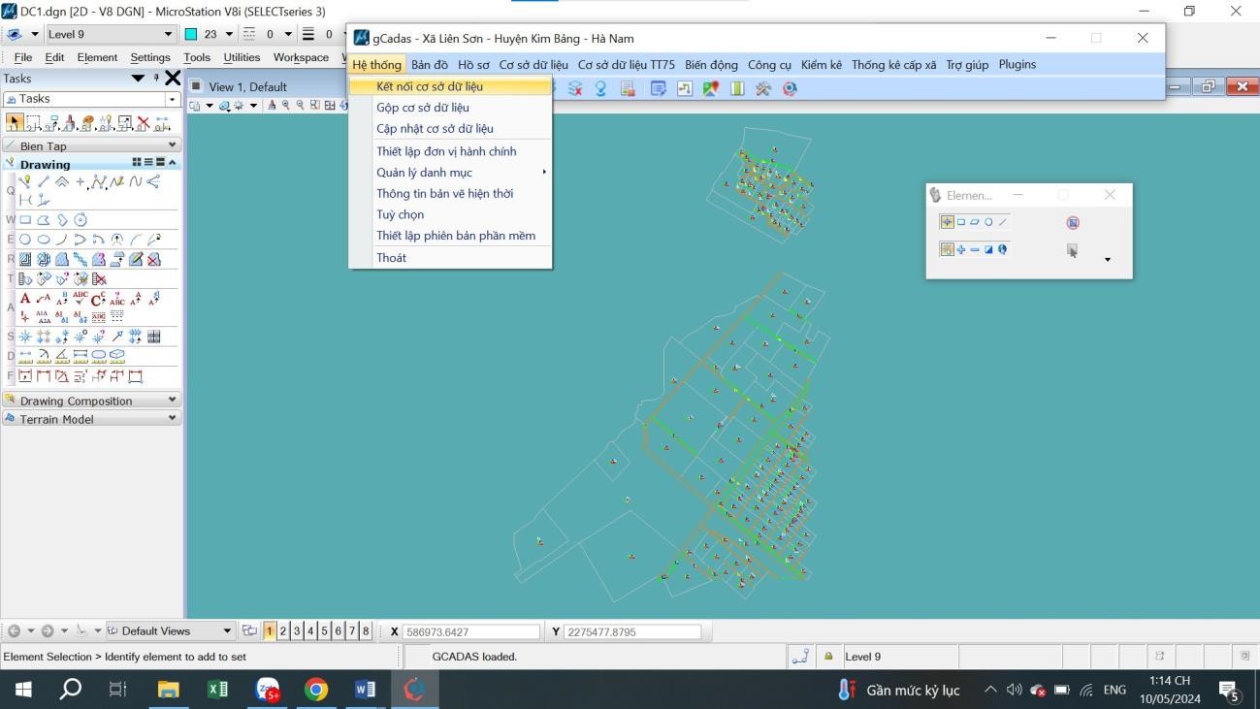This screenshot has height=709, width=1260.
Task: Toggle view 2 in view groups bar
Action: tap(283, 631)
